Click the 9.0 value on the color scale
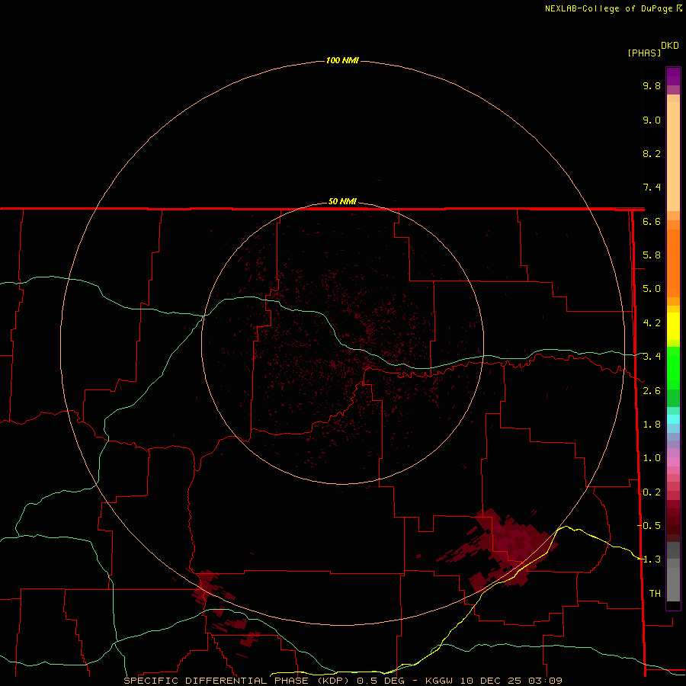The image size is (686, 686). click(x=652, y=120)
